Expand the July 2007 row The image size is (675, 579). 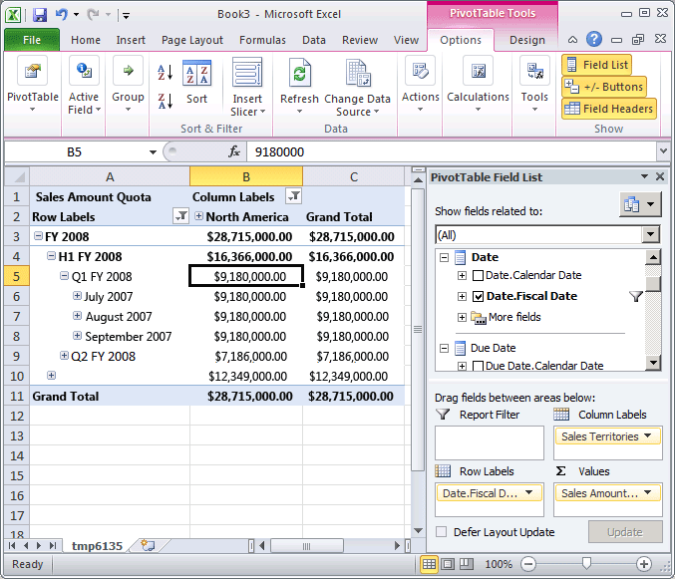(x=77, y=297)
